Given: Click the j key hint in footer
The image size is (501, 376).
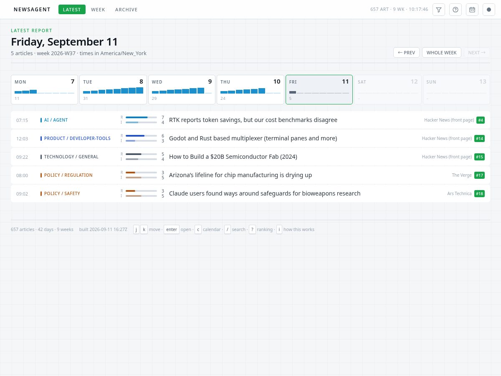Looking at the screenshot, I should (x=137, y=229).
